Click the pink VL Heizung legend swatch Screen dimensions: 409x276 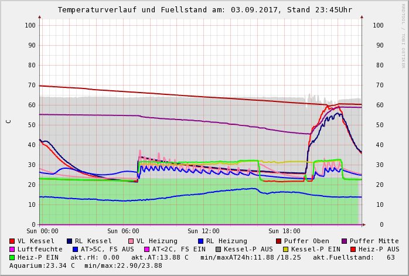[x=131, y=241]
